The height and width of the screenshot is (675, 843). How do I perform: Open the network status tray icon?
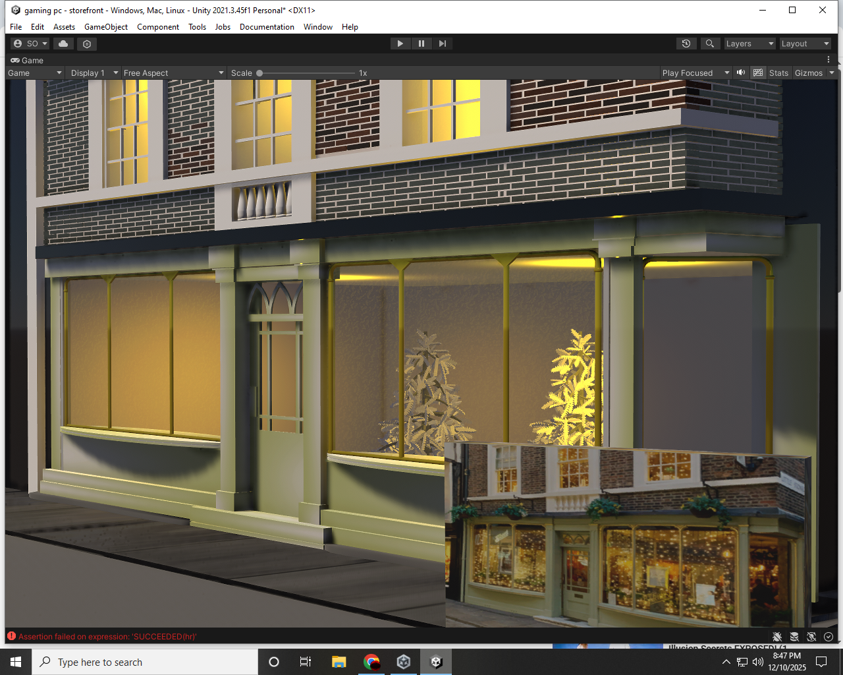(x=742, y=662)
